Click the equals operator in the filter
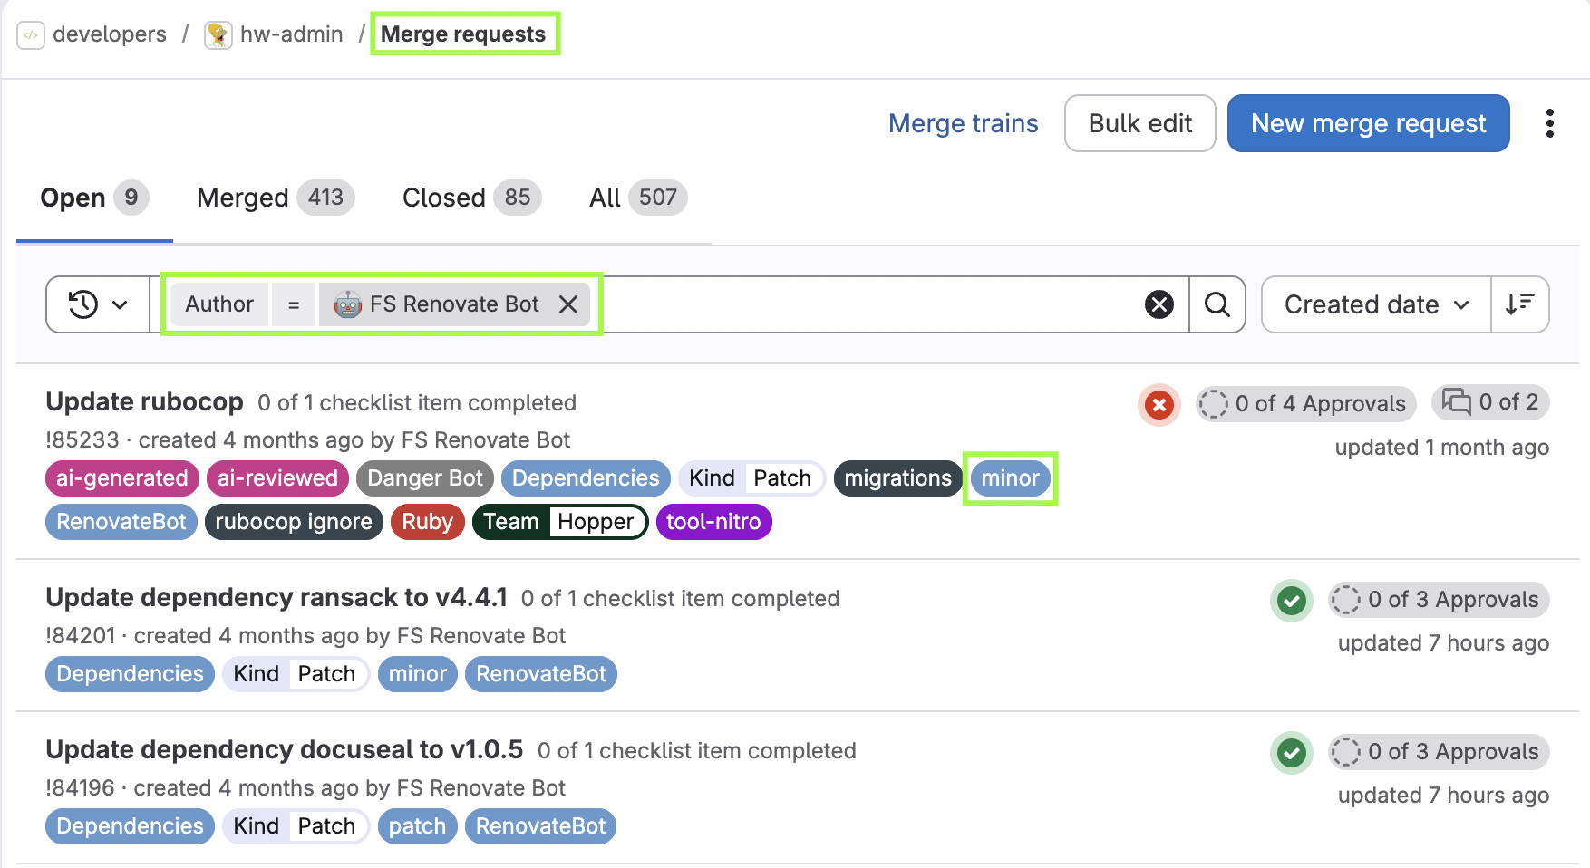Image resolution: width=1590 pixels, height=868 pixels. click(x=293, y=304)
